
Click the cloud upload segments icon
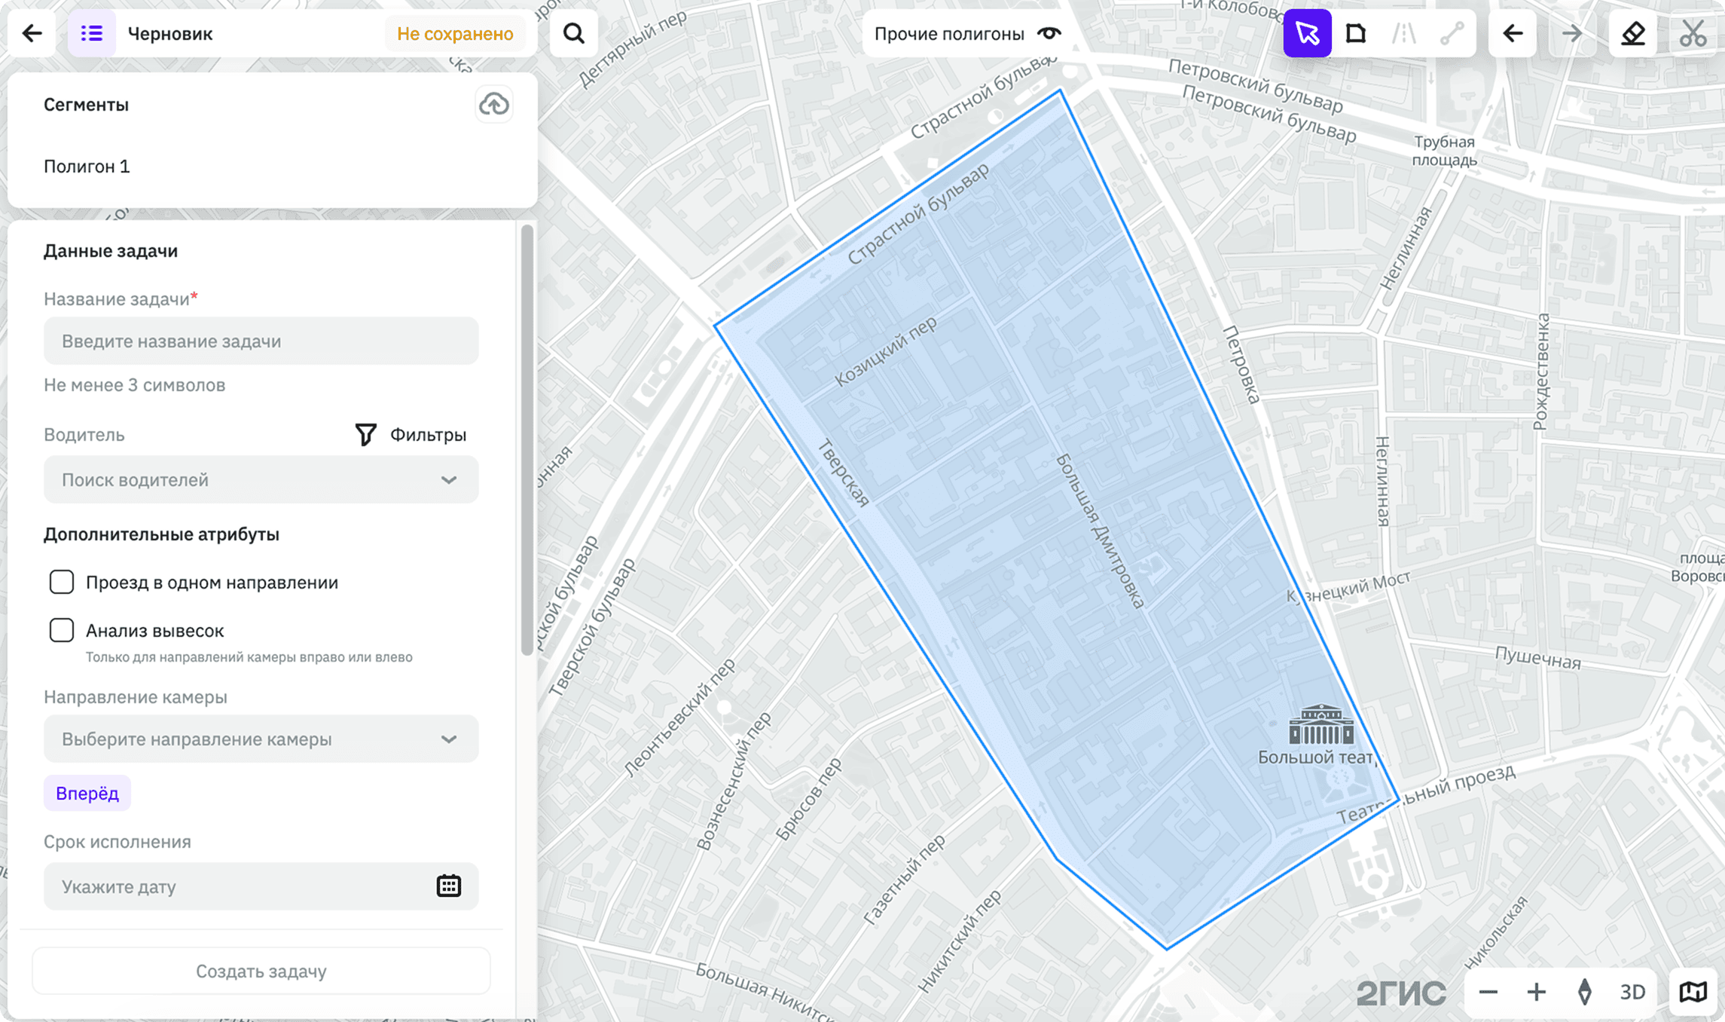pos(494,104)
